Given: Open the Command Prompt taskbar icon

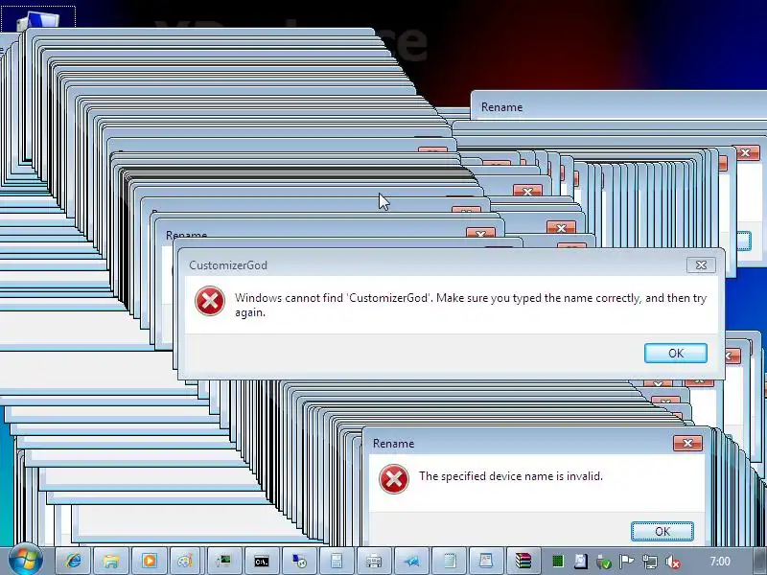Looking at the screenshot, I should click(x=262, y=561).
